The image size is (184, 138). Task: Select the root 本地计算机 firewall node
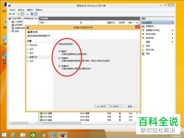[24, 18]
